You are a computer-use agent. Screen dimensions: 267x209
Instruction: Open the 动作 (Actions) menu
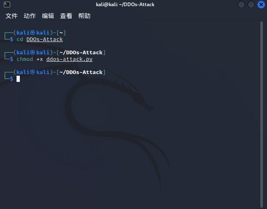[30, 16]
